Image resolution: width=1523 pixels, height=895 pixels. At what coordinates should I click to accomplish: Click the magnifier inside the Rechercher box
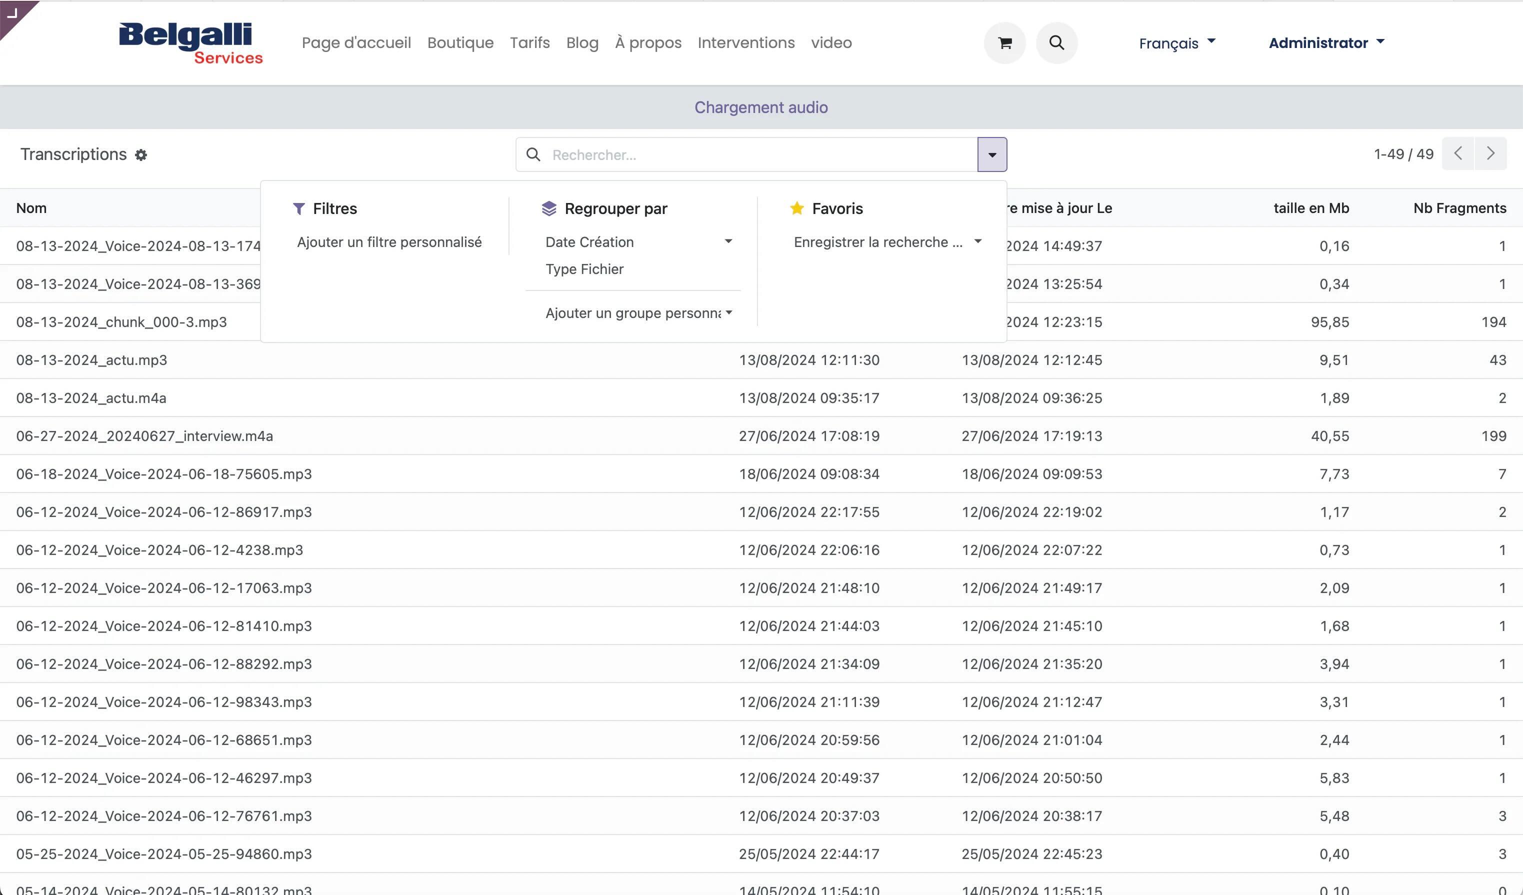pyautogui.click(x=533, y=154)
